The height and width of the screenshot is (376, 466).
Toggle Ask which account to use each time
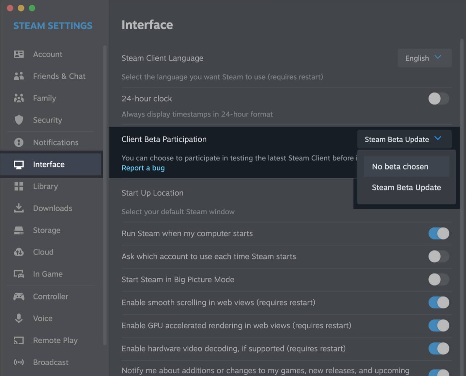(x=439, y=256)
